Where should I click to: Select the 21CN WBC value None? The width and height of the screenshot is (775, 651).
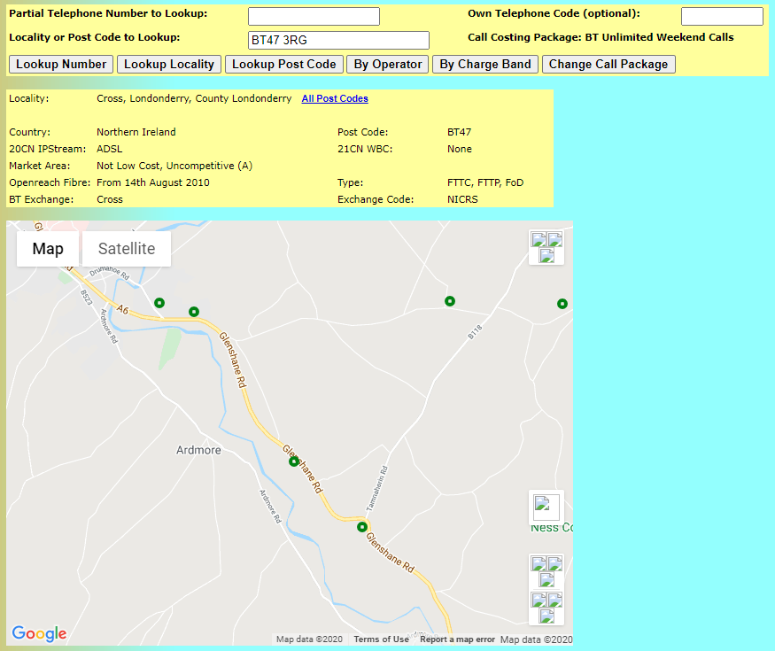tap(460, 149)
